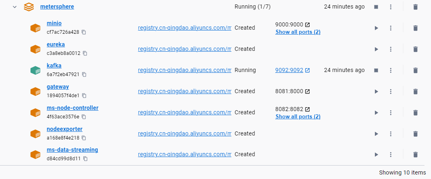Open the nodeexporter container link
Screen dimensions: 431x179
(65, 129)
